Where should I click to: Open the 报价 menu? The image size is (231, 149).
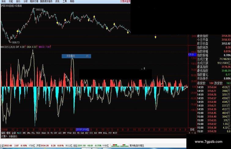tap(18, 1)
